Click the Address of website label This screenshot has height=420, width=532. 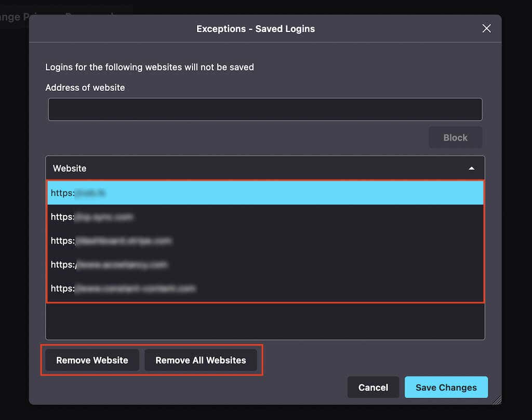click(x=85, y=88)
